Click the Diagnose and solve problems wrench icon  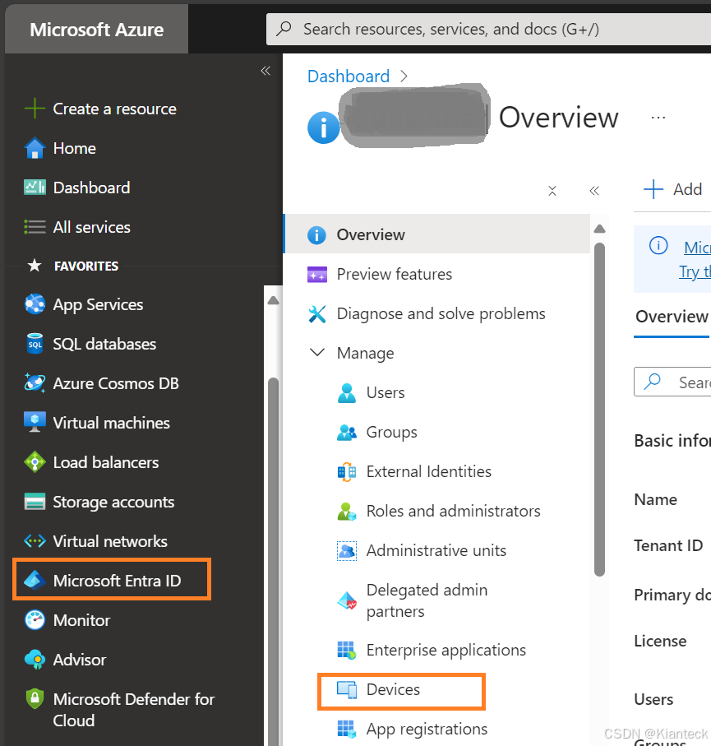[317, 314]
